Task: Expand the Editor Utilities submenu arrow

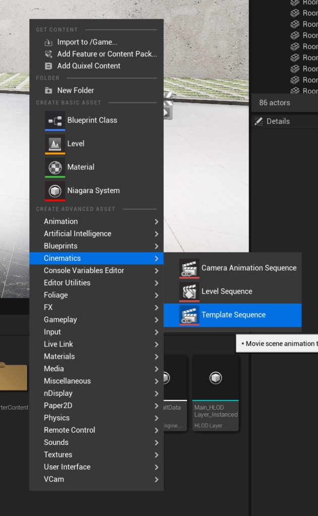Action: [157, 283]
